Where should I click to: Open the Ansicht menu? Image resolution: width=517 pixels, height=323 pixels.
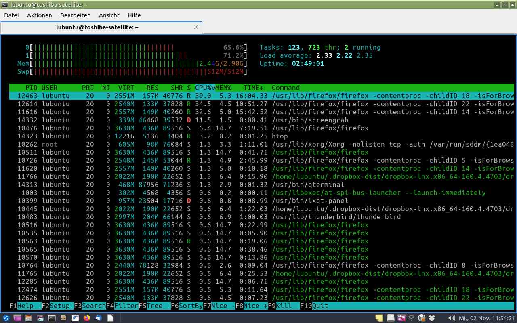click(x=109, y=15)
